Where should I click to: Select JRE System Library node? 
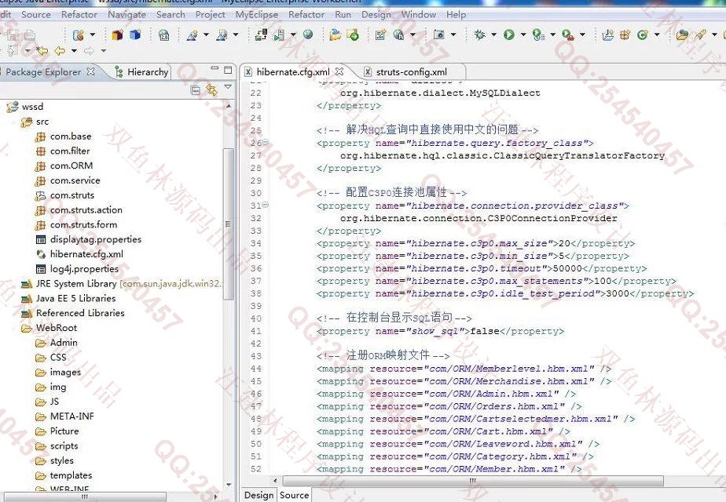tap(120, 283)
